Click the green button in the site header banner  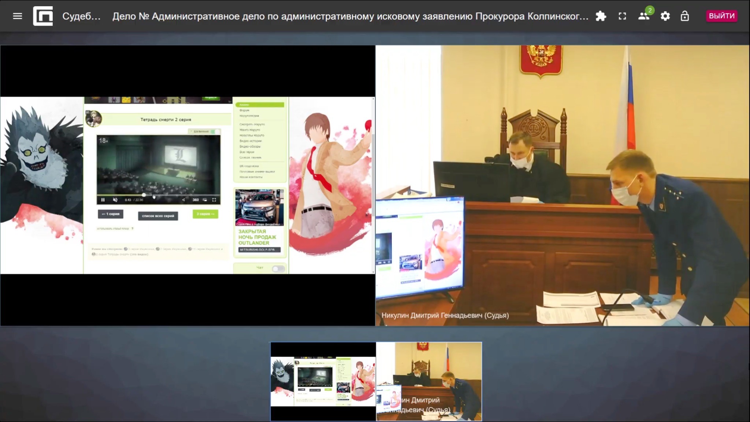click(x=211, y=98)
